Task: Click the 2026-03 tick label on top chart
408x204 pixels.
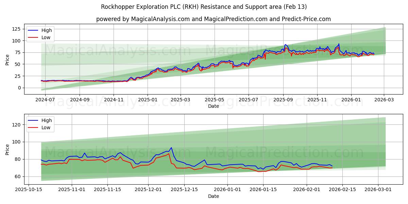Action: [384, 100]
